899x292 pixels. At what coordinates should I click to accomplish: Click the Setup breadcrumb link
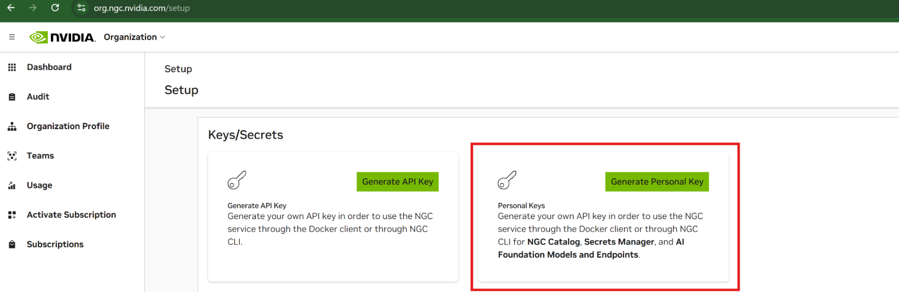click(x=178, y=69)
